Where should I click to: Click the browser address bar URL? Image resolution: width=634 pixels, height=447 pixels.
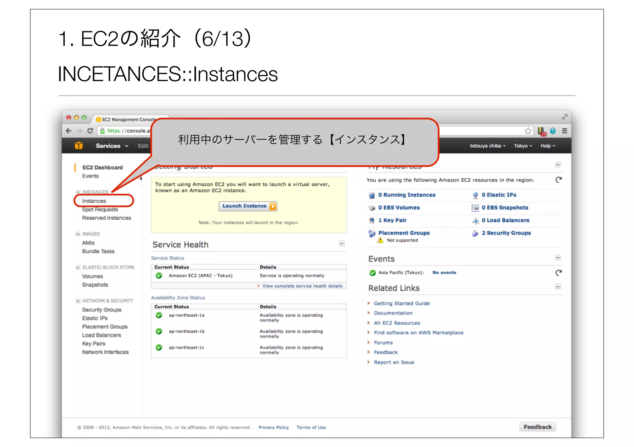pos(129,131)
